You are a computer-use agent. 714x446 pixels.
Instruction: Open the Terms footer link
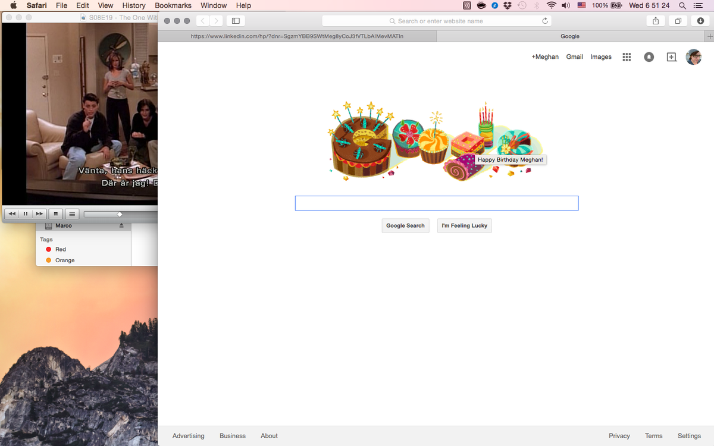(654, 436)
